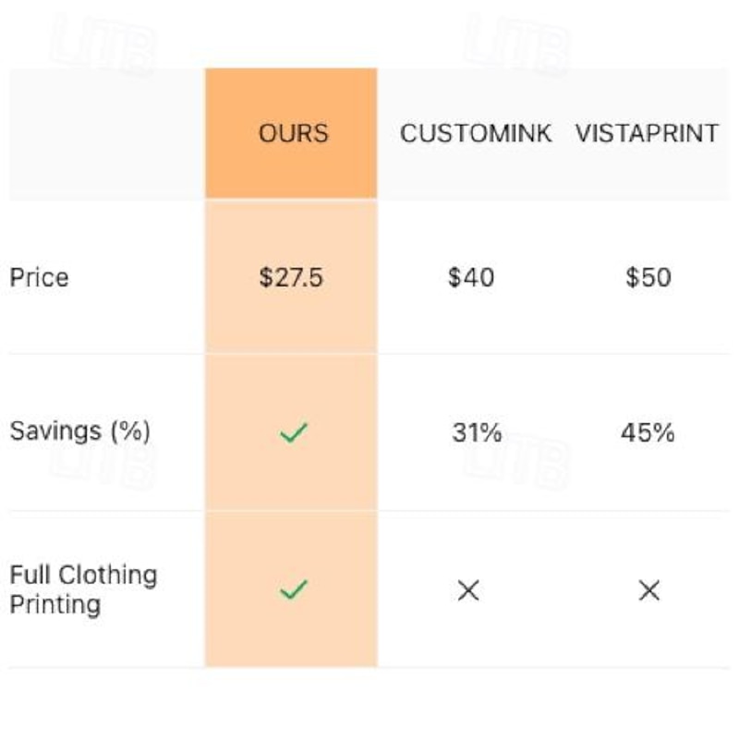Click the $40 CUSTOMINK price
Screen dimensions: 739x739
(x=471, y=277)
